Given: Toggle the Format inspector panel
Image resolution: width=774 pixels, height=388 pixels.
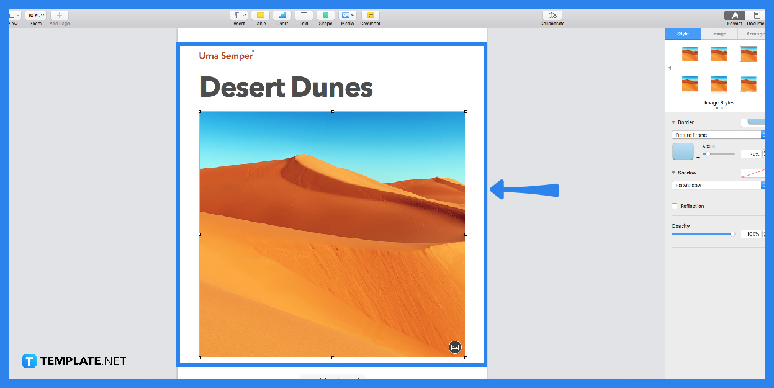Looking at the screenshot, I should (735, 16).
